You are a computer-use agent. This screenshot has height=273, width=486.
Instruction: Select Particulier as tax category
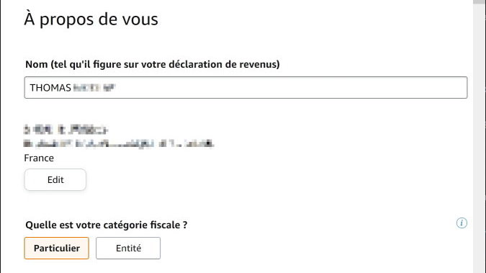[56, 249]
